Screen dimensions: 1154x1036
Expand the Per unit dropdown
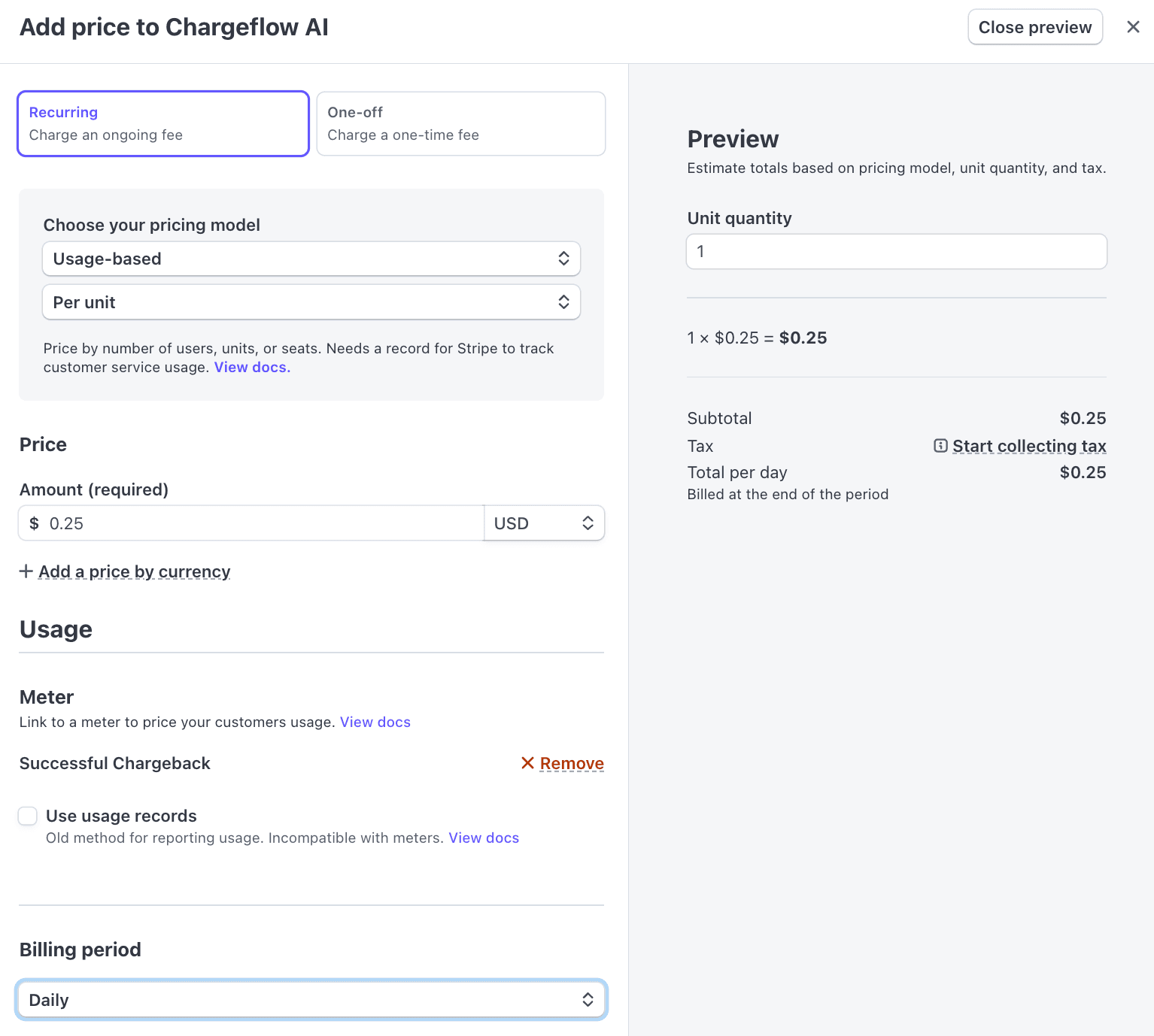coord(311,302)
